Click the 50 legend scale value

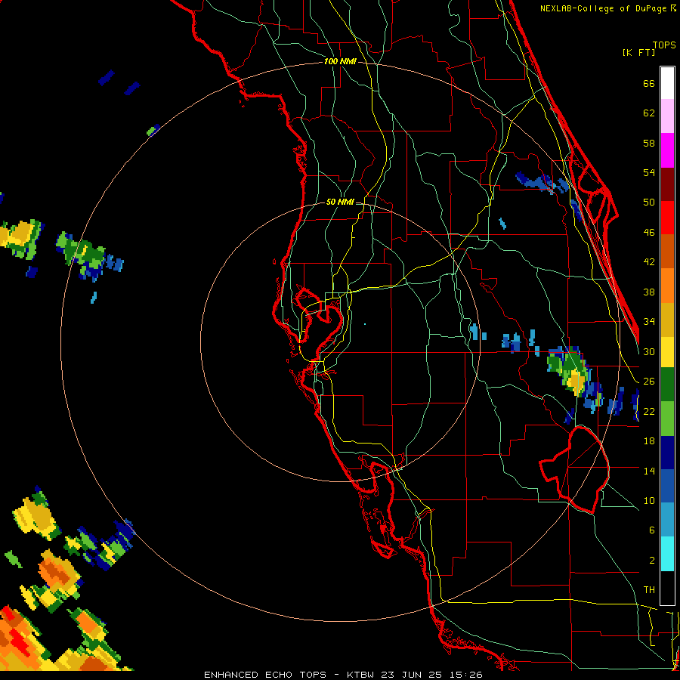(649, 202)
